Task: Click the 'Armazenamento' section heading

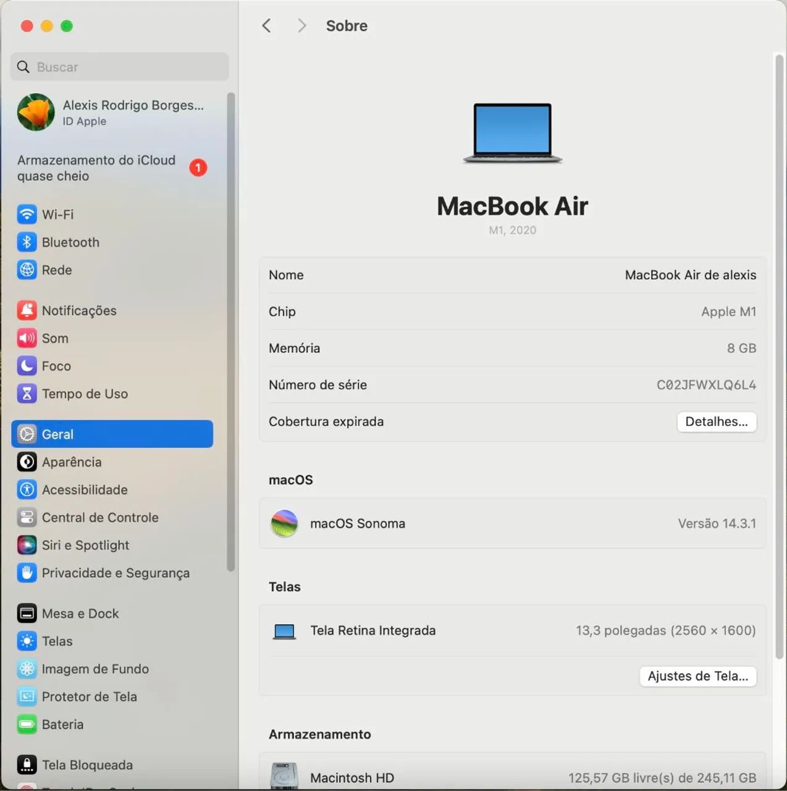Action: tap(320, 734)
